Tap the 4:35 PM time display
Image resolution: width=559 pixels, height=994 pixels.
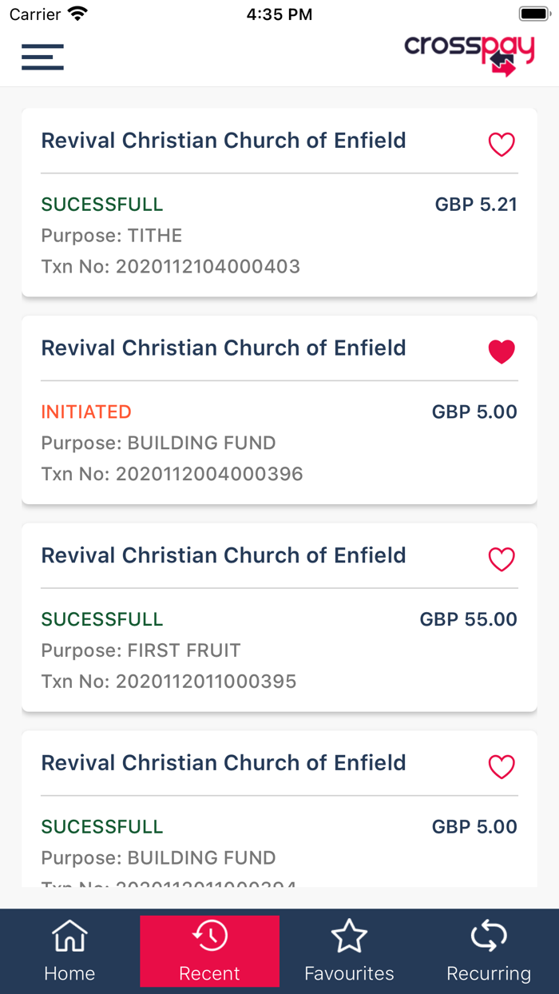click(279, 13)
